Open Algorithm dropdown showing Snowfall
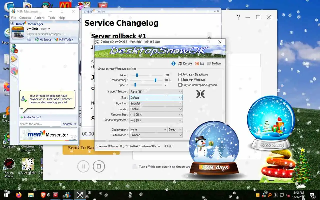The width and height of the screenshot is (320, 200). tap(156, 103)
